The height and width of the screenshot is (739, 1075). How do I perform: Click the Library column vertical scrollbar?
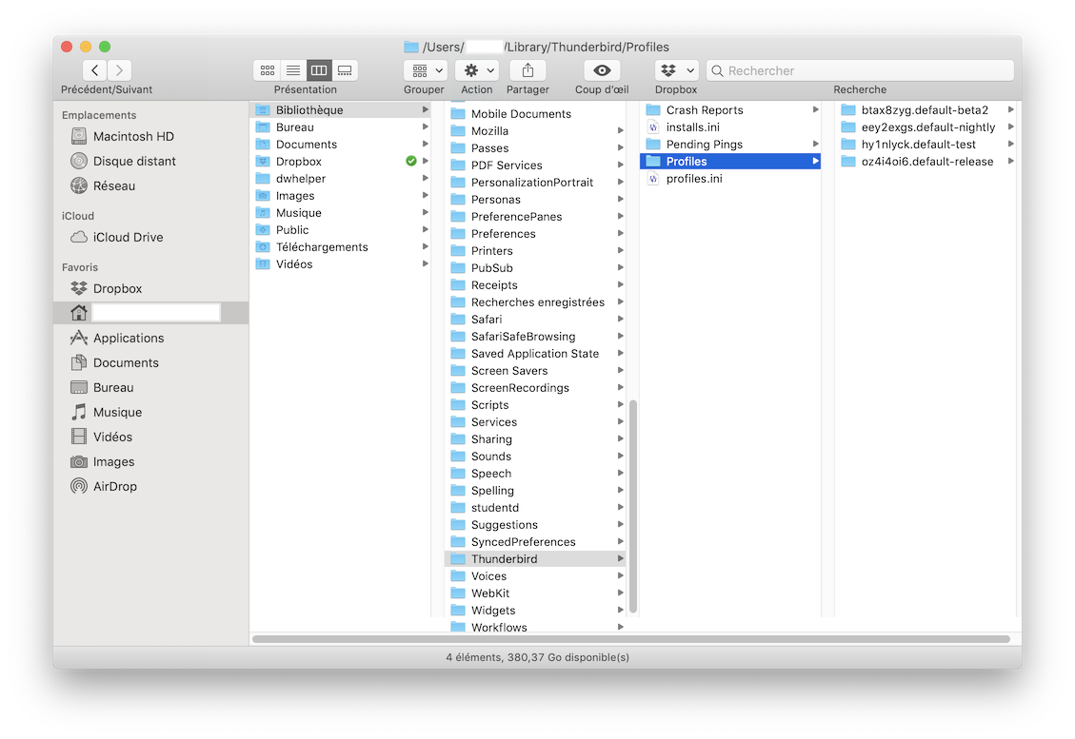(633, 506)
